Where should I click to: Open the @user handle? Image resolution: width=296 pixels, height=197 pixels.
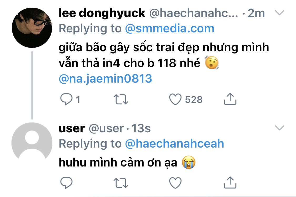point(106,129)
